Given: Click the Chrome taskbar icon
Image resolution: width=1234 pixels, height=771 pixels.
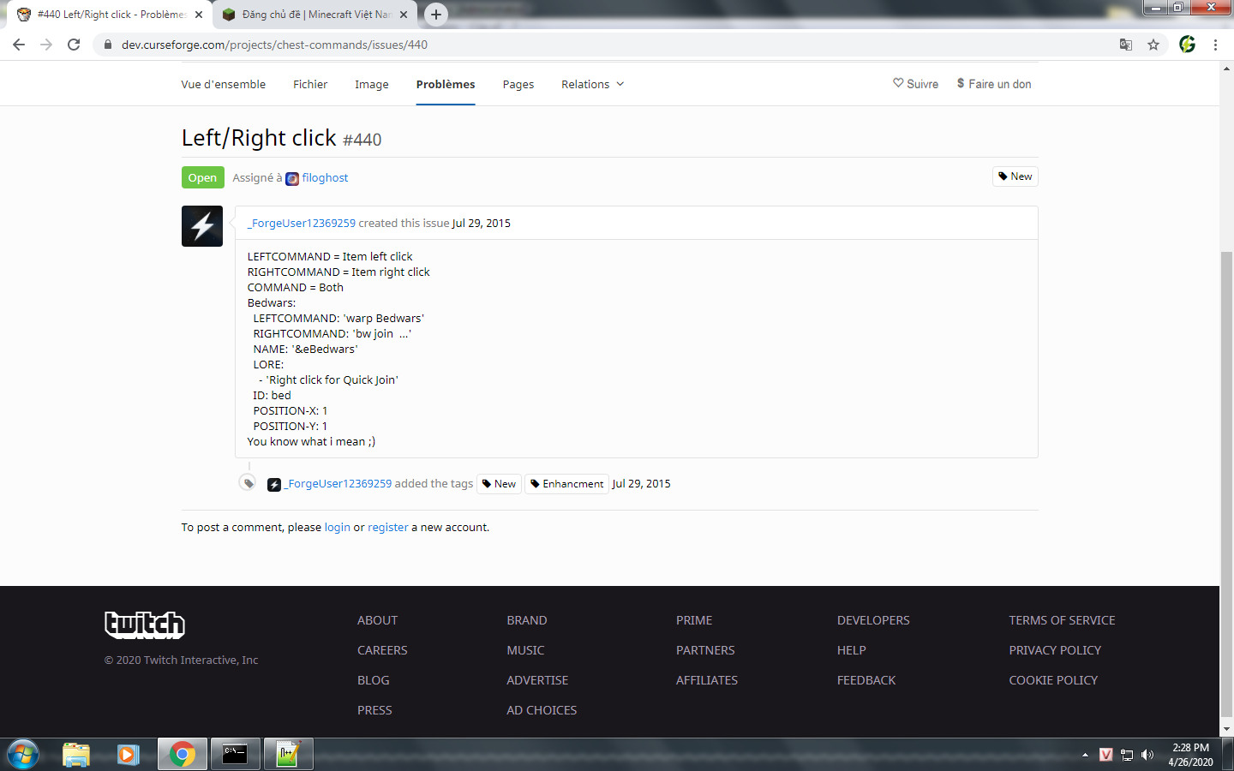Looking at the screenshot, I should [182, 755].
